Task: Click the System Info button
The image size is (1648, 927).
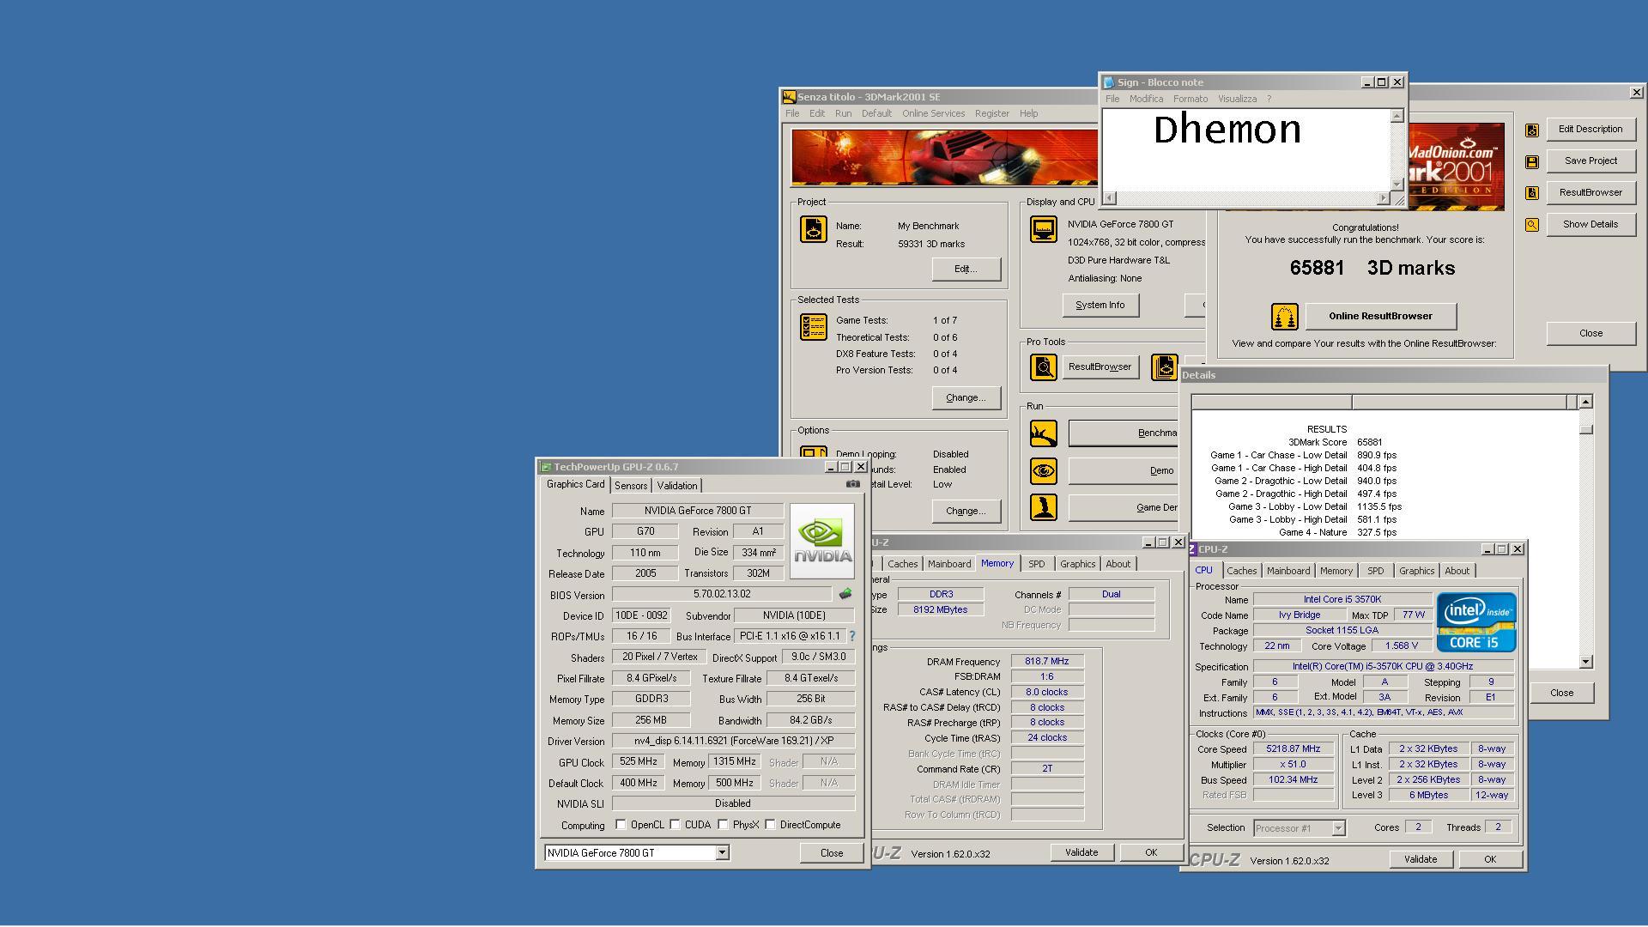Action: coord(1100,306)
